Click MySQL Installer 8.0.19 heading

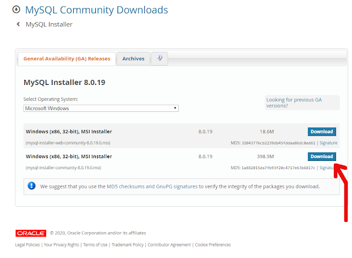(x=64, y=82)
